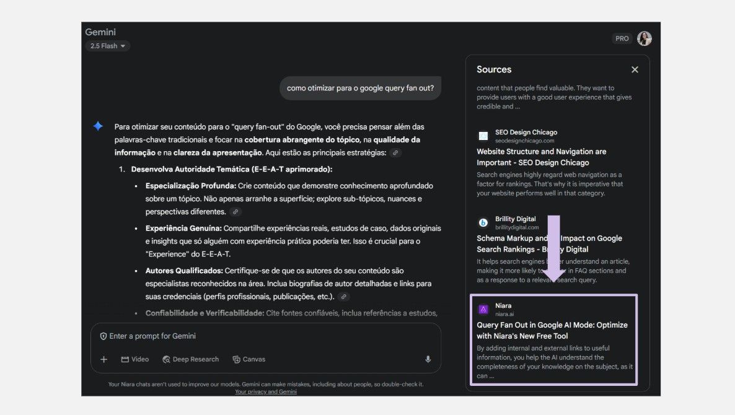Close the Sources panel
735x415 pixels.
pyautogui.click(x=635, y=70)
